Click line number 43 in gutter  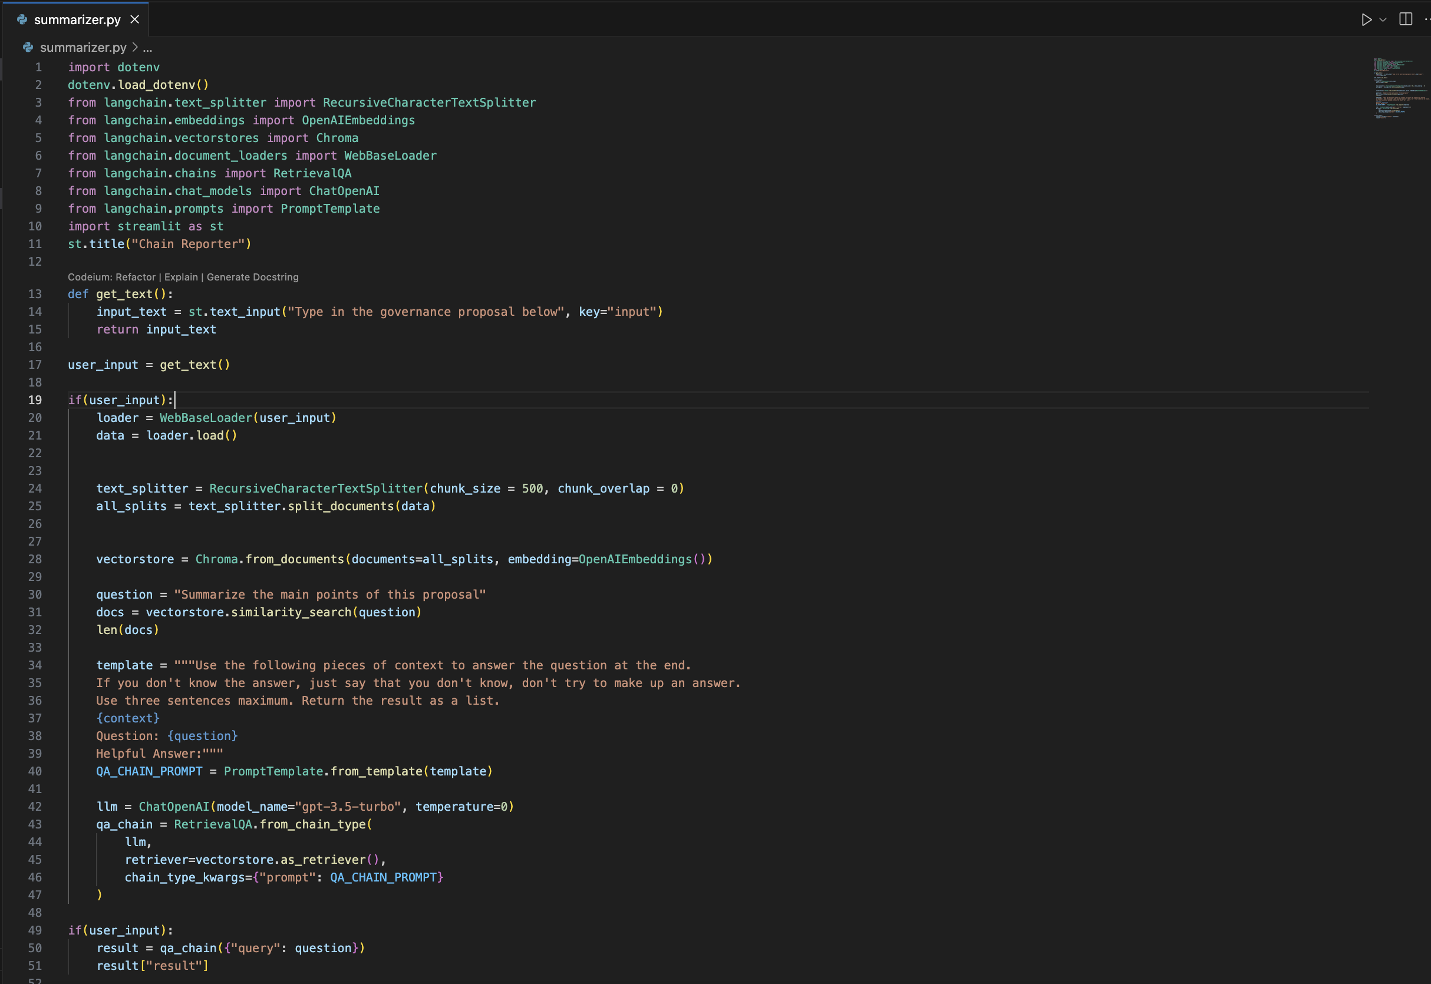[x=35, y=824]
